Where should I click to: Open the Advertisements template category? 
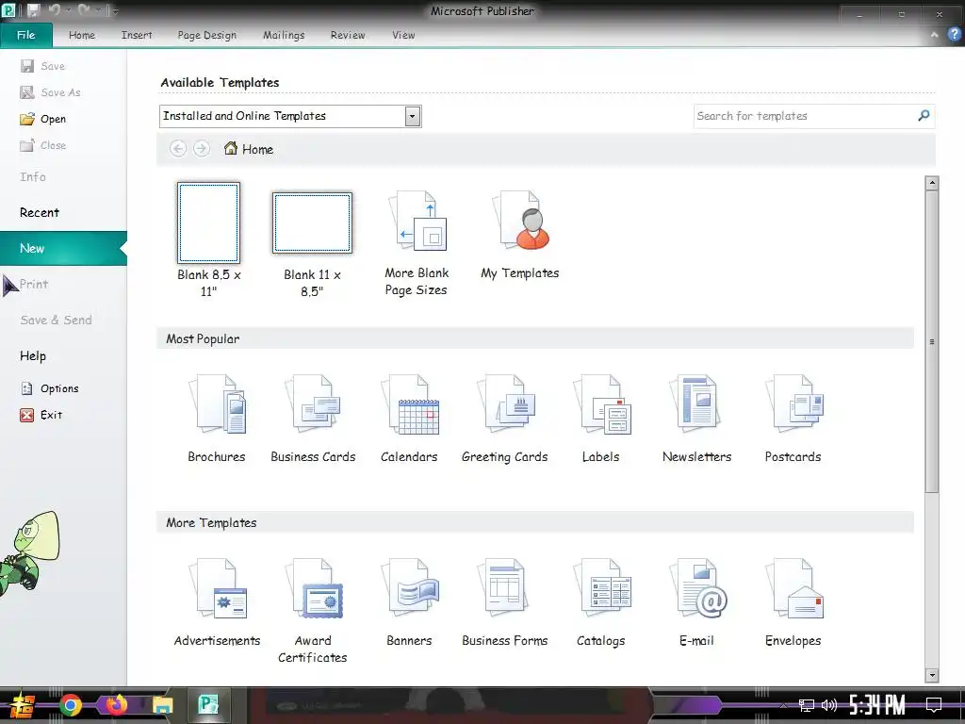point(217,602)
